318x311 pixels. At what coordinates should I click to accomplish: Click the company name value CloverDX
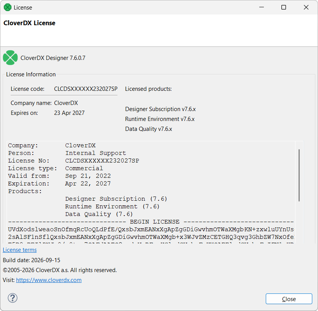pos(66,103)
